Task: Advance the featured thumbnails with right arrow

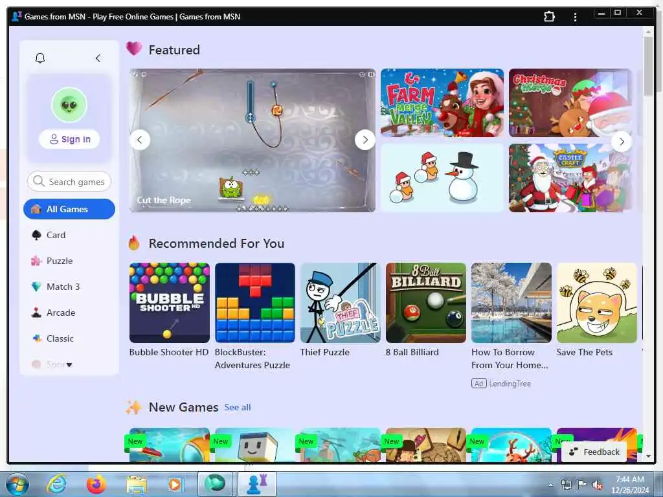Action: (622, 142)
